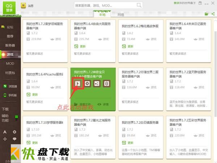This screenshot has width=217, height=163.
Task: Click the 219.9M size text
Action: pos(36,39)
